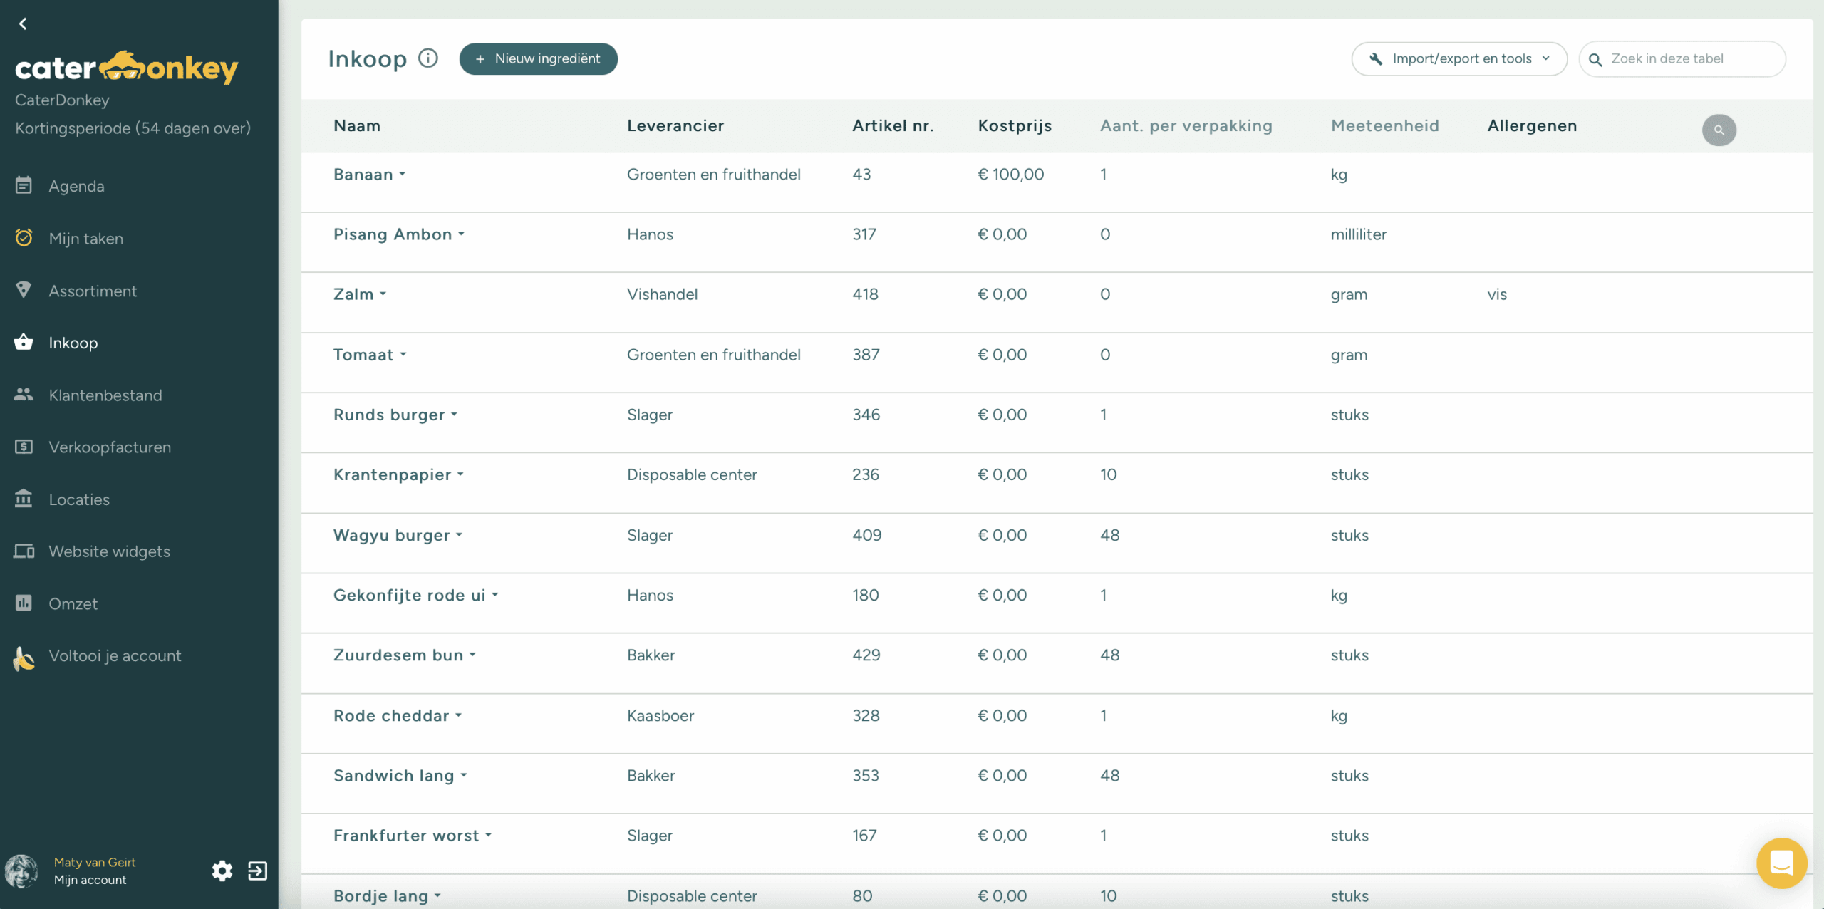Open the orange chat widget bubble
1824x909 pixels.
(x=1781, y=863)
